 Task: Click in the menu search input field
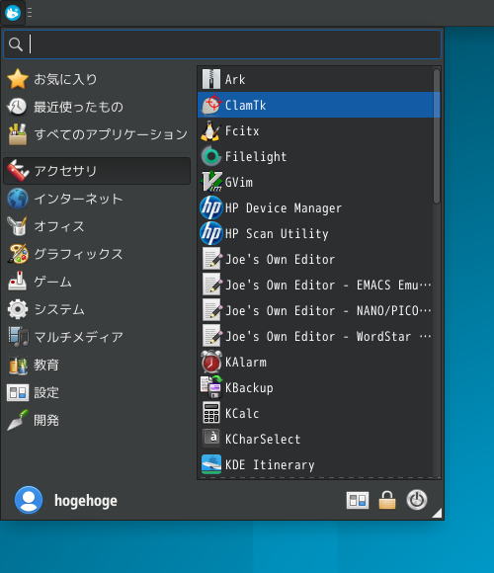[222, 44]
